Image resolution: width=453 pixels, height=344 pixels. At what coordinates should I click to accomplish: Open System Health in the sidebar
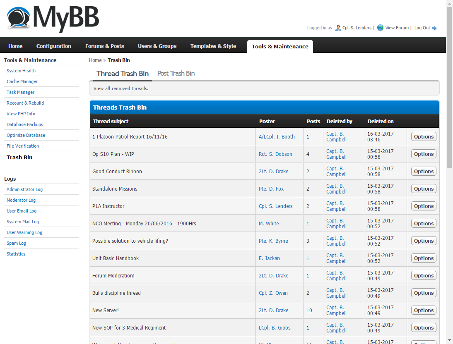pyautogui.click(x=21, y=71)
